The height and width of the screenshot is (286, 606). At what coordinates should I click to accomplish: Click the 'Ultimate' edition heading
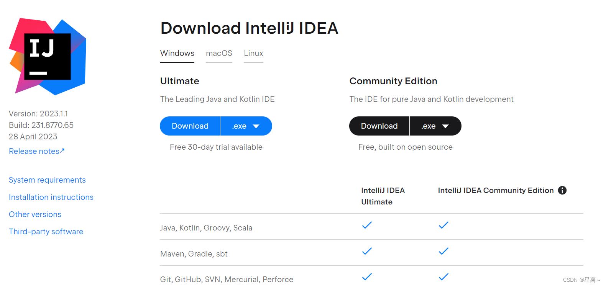click(180, 81)
